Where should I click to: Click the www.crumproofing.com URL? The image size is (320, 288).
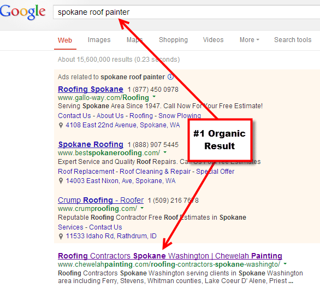[x=98, y=209]
